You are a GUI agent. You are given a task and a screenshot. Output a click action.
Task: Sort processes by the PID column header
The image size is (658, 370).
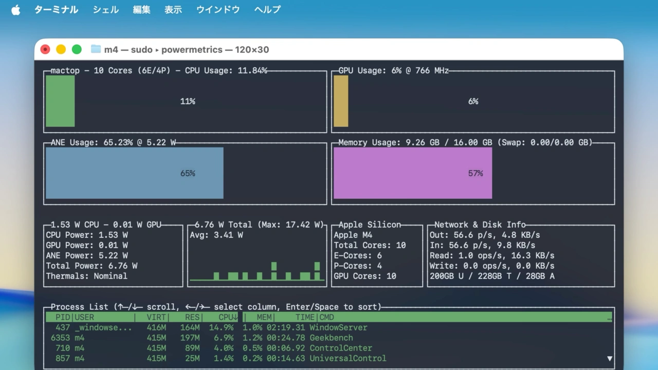tap(62, 317)
